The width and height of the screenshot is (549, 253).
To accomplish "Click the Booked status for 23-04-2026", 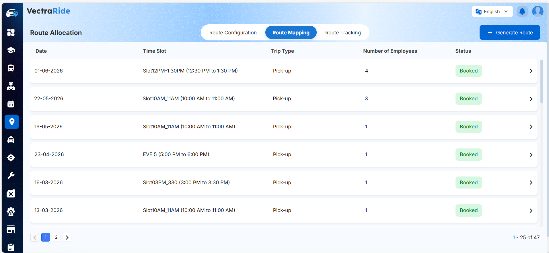I will point(469,154).
